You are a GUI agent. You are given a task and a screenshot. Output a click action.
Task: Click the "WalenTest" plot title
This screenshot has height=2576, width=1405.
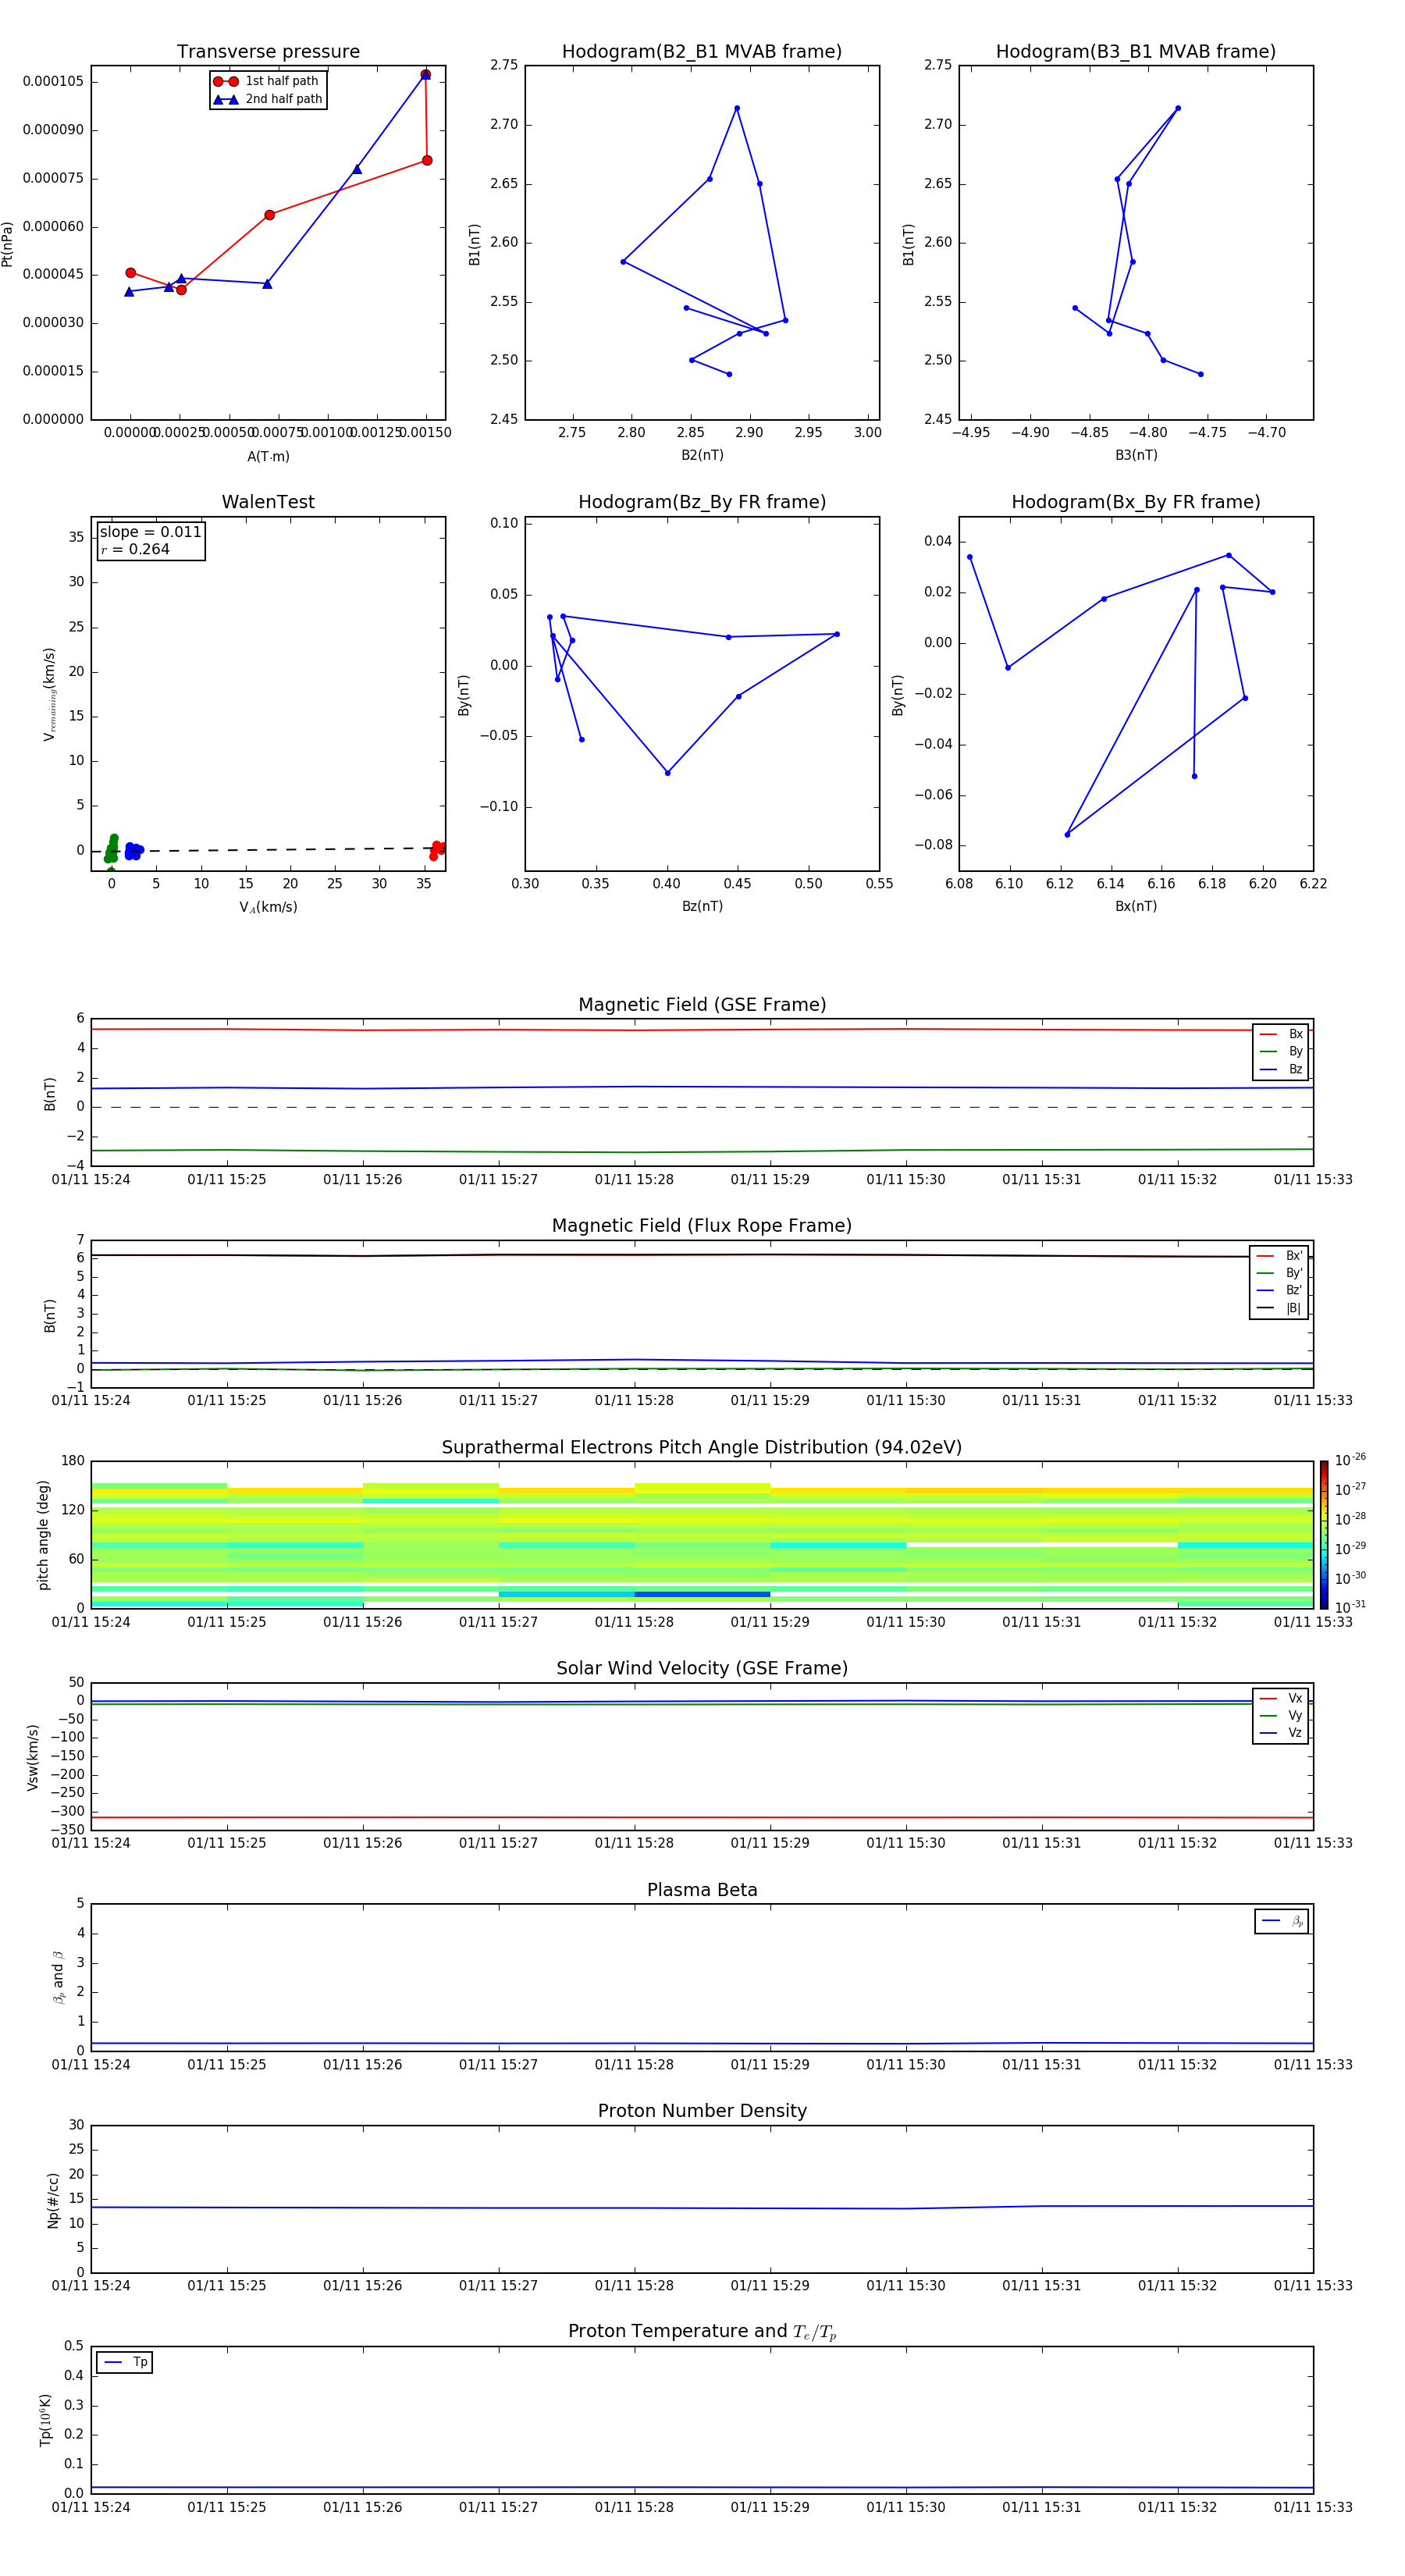[268, 502]
